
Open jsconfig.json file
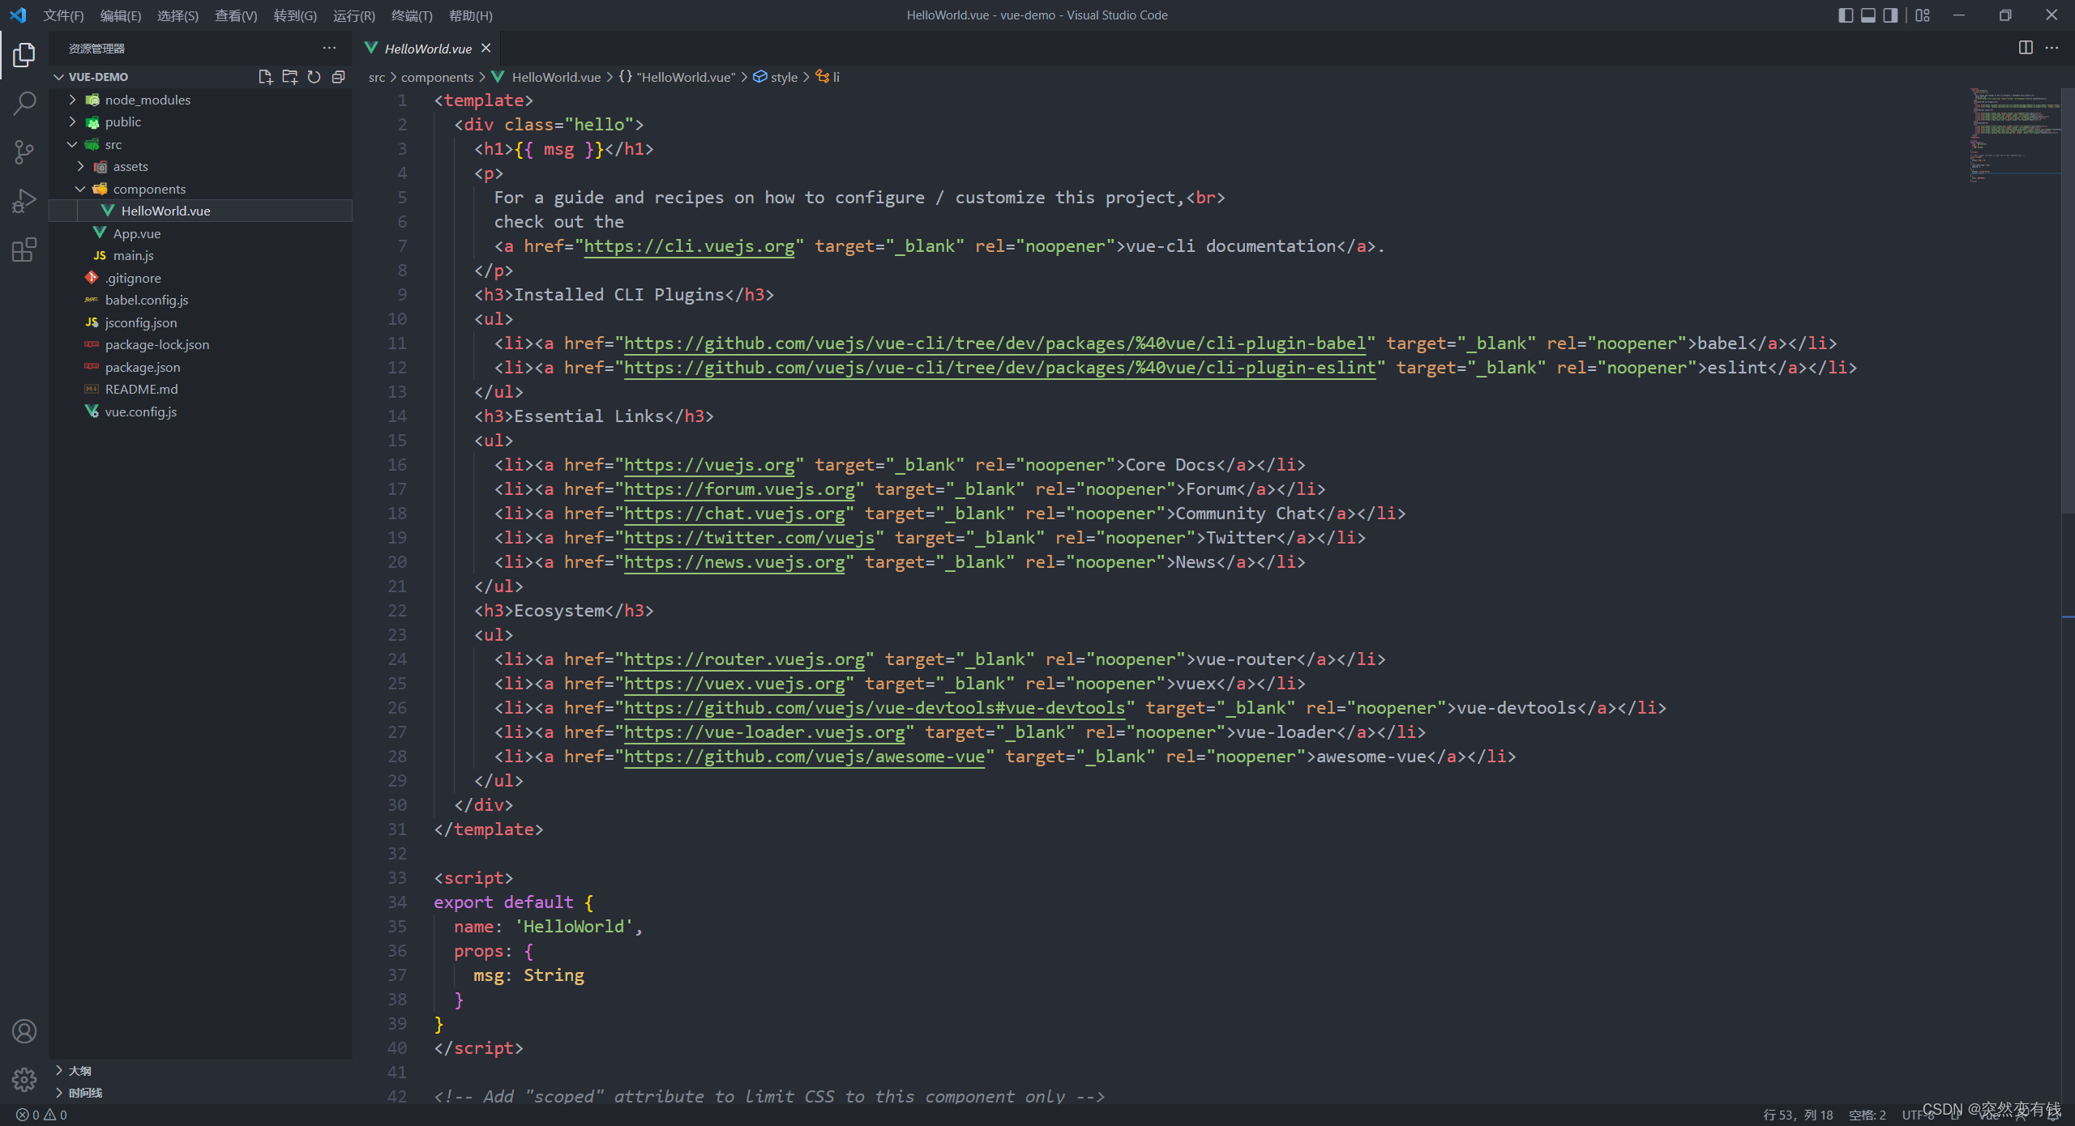[201, 322]
